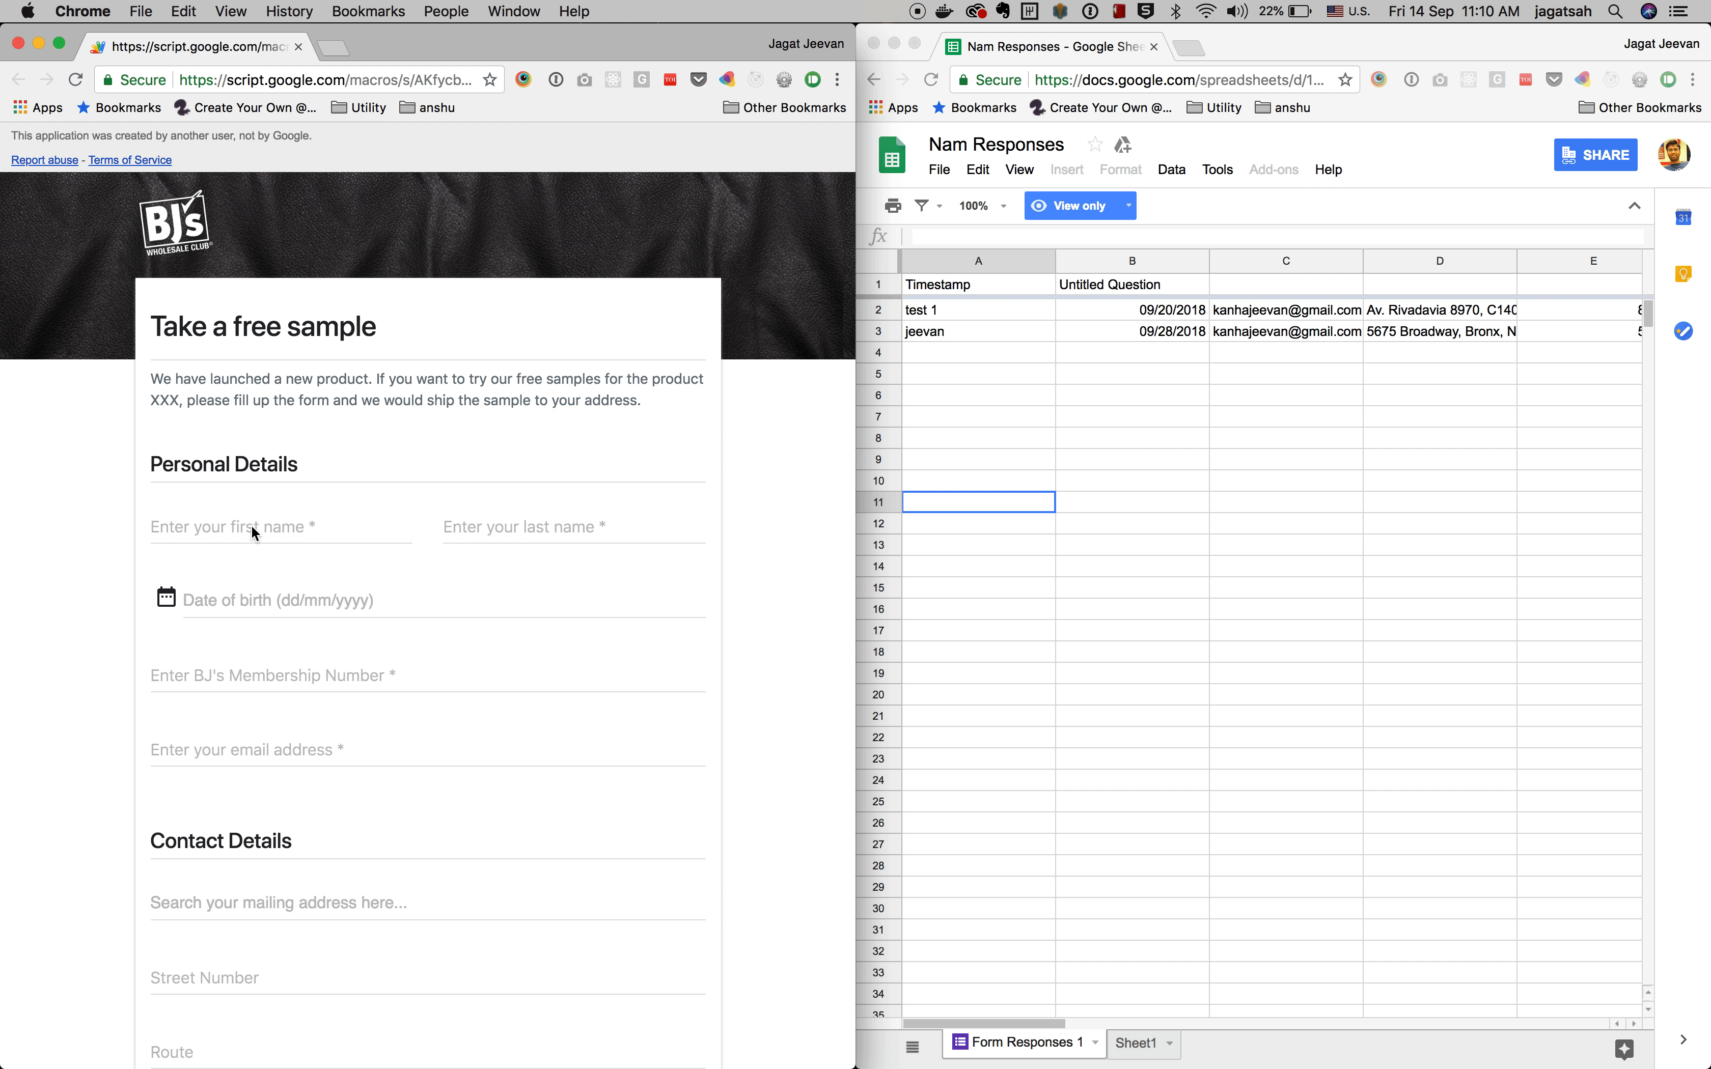Click the first name input field
The height and width of the screenshot is (1069, 1711).
click(282, 527)
